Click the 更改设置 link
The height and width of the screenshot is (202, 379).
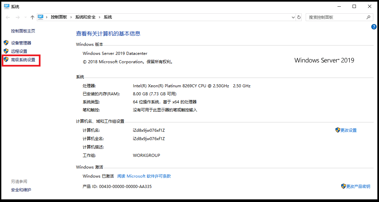(349, 130)
